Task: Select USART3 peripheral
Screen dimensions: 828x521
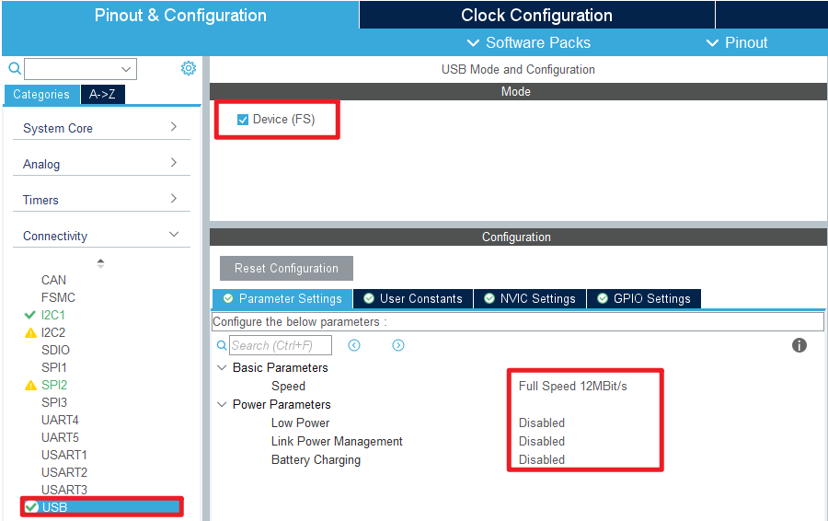Action: pyautogui.click(x=63, y=490)
